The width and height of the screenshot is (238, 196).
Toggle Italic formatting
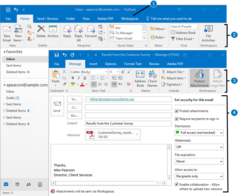pos(79,78)
